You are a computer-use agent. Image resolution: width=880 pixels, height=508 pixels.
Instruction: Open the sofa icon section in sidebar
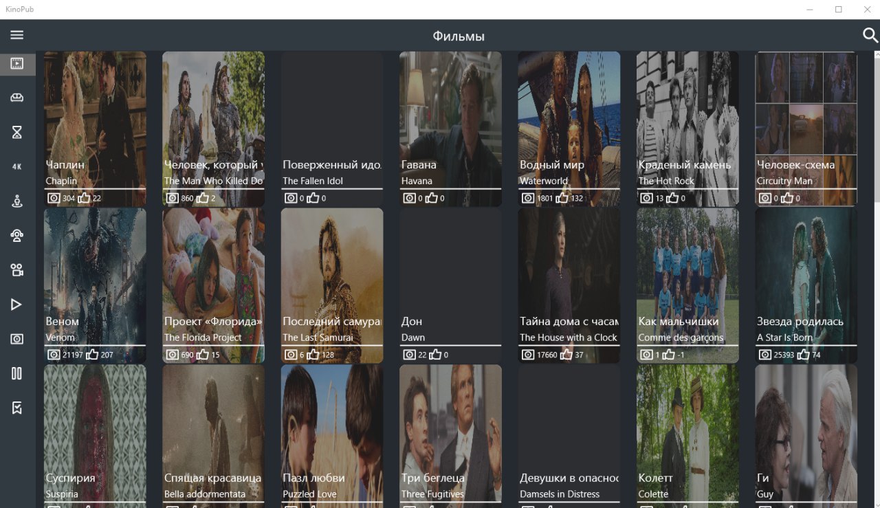pos(17,98)
